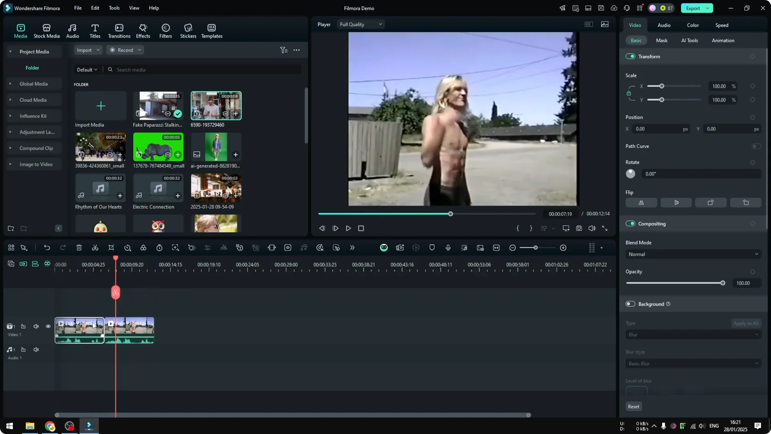Viewport: 771px width, 434px height.
Task: Toggle the Transform switch
Action: (630, 56)
